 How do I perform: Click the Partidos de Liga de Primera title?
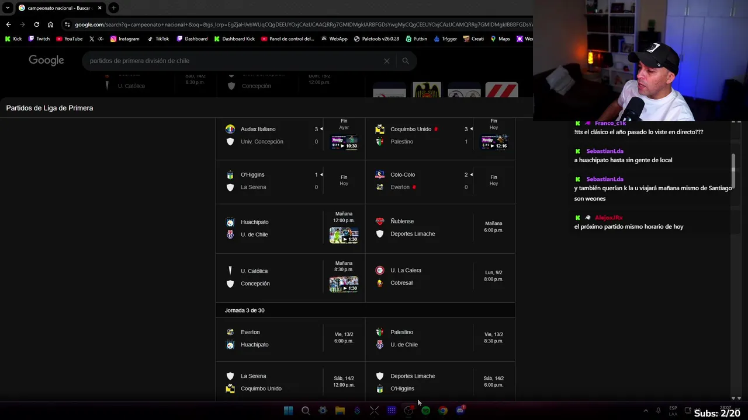(x=50, y=108)
